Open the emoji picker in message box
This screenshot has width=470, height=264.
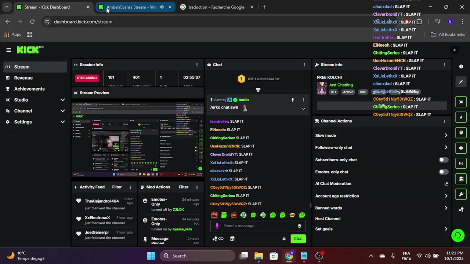pos(300,226)
